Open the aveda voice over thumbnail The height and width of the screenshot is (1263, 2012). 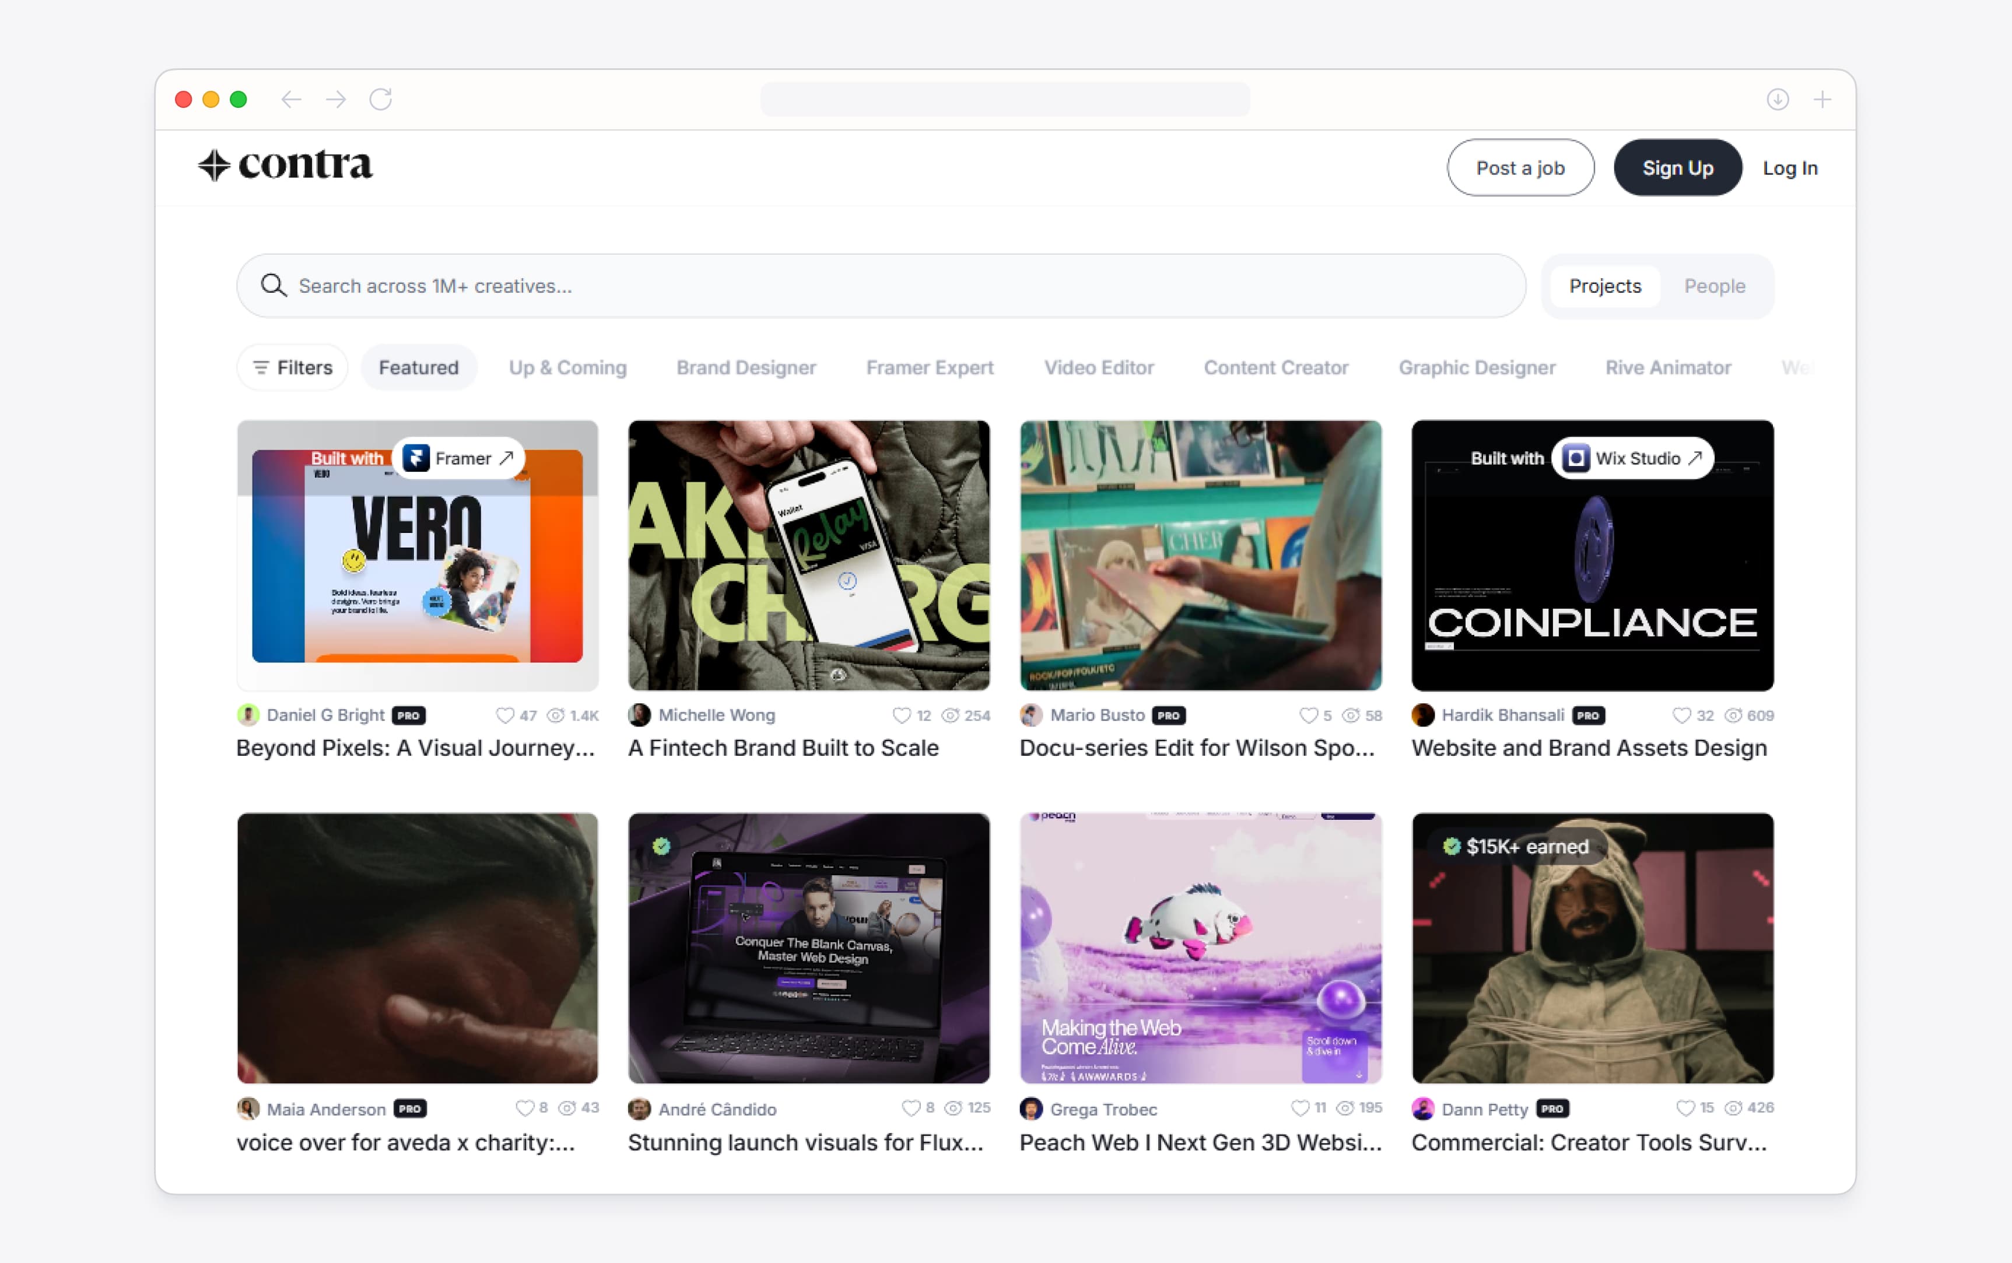tap(418, 948)
